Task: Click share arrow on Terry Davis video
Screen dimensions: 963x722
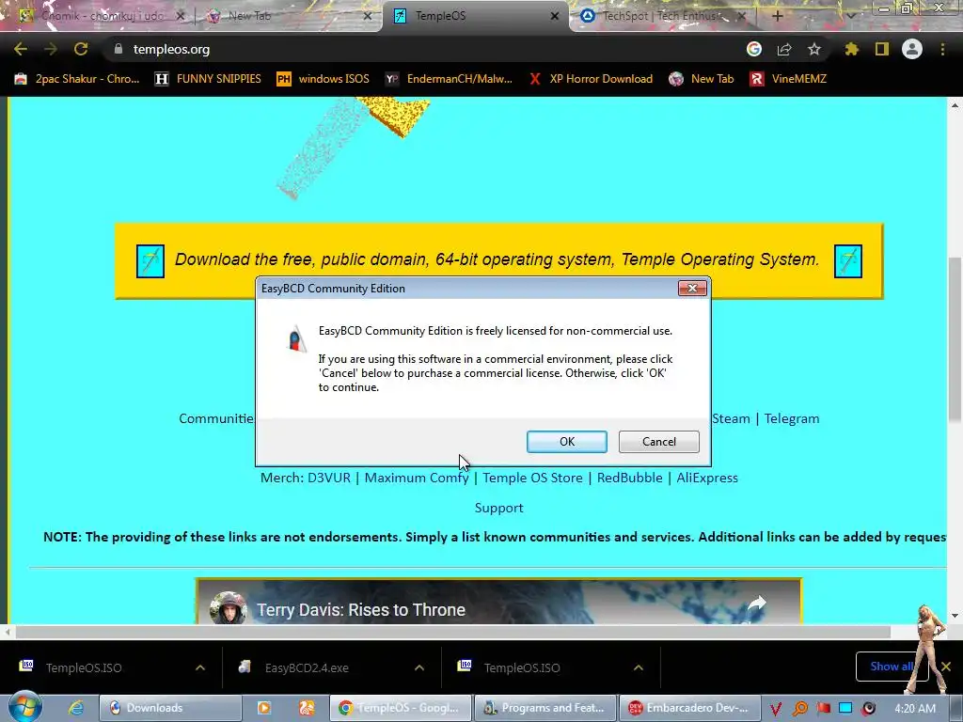Action: (757, 604)
